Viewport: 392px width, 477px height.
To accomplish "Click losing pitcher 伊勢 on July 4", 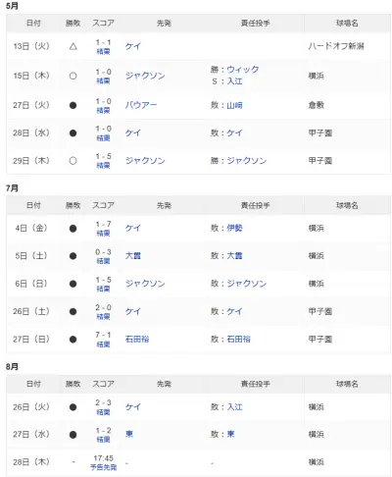I will [x=234, y=228].
